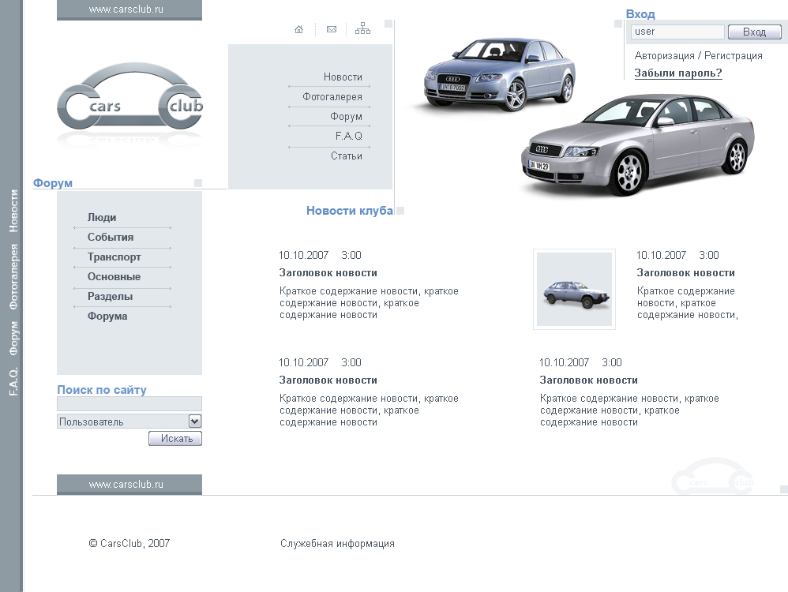
Task: Click the home icon in the header
Action: point(298,28)
